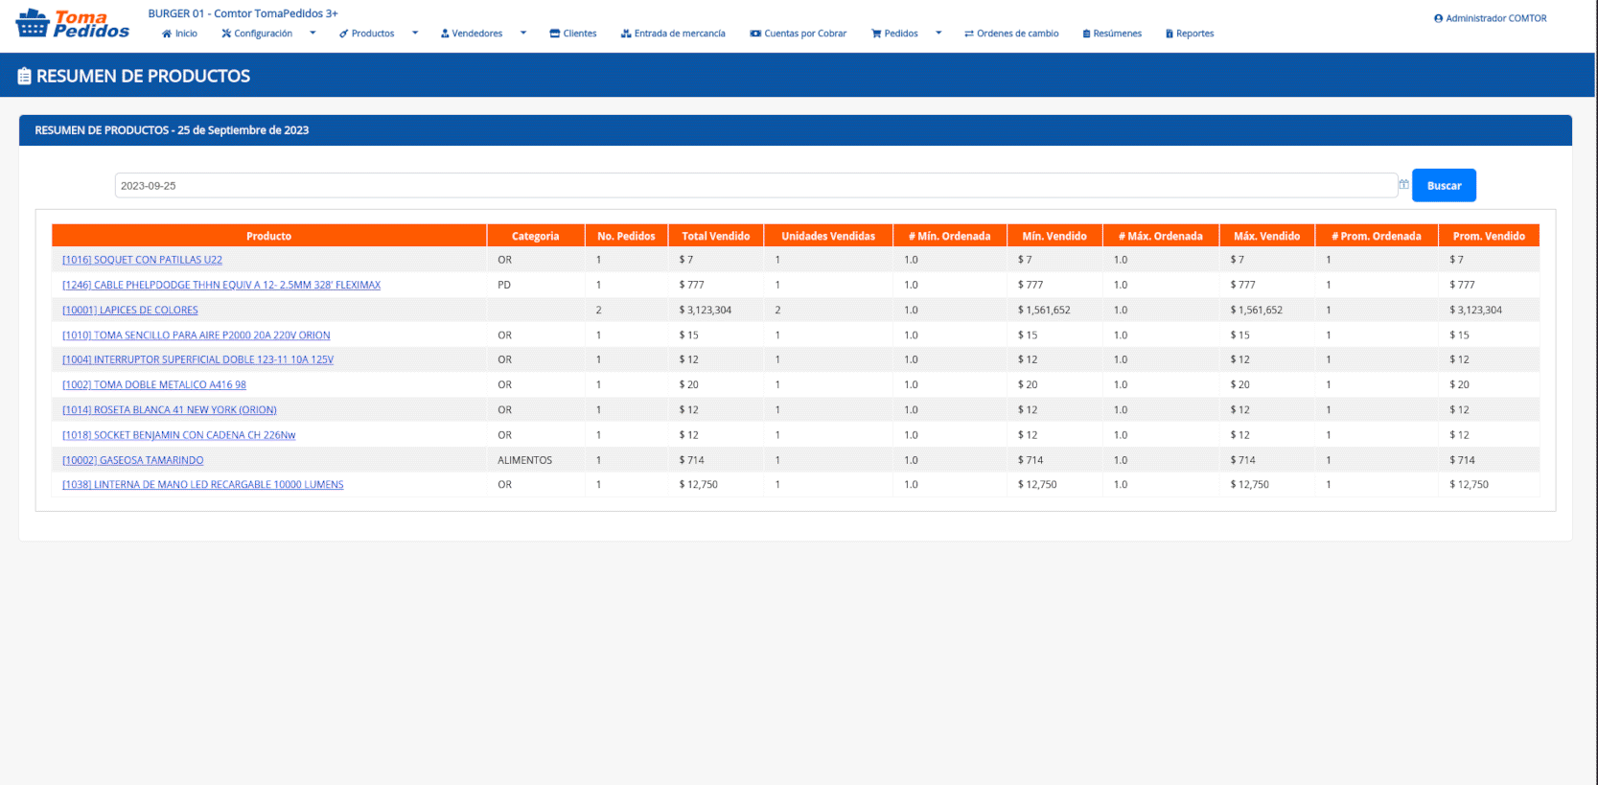
Task: Open Entrada de mercancía
Action: [673, 34]
